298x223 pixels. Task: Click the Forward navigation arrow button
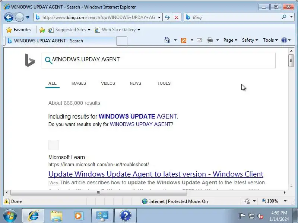[x=19, y=17]
